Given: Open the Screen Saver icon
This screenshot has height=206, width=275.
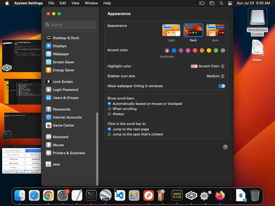Looking at the screenshot, I should (x=49, y=62).
